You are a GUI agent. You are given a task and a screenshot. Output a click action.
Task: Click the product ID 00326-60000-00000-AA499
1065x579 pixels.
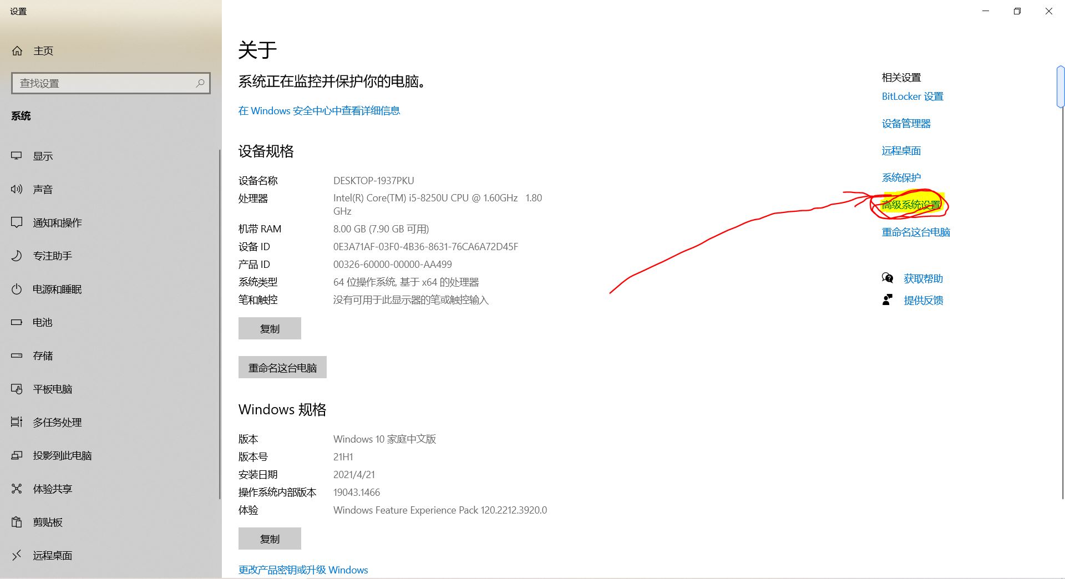[x=393, y=265]
